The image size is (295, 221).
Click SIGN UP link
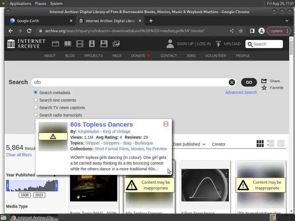(185, 44)
